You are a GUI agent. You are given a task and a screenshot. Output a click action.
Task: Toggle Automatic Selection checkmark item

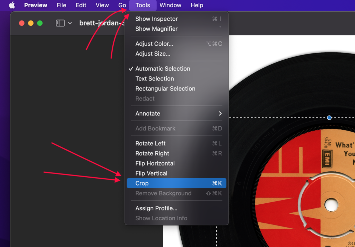176,69
